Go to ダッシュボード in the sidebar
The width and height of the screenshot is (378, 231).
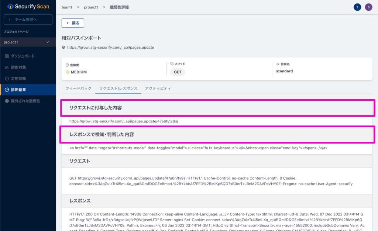click(x=28, y=56)
